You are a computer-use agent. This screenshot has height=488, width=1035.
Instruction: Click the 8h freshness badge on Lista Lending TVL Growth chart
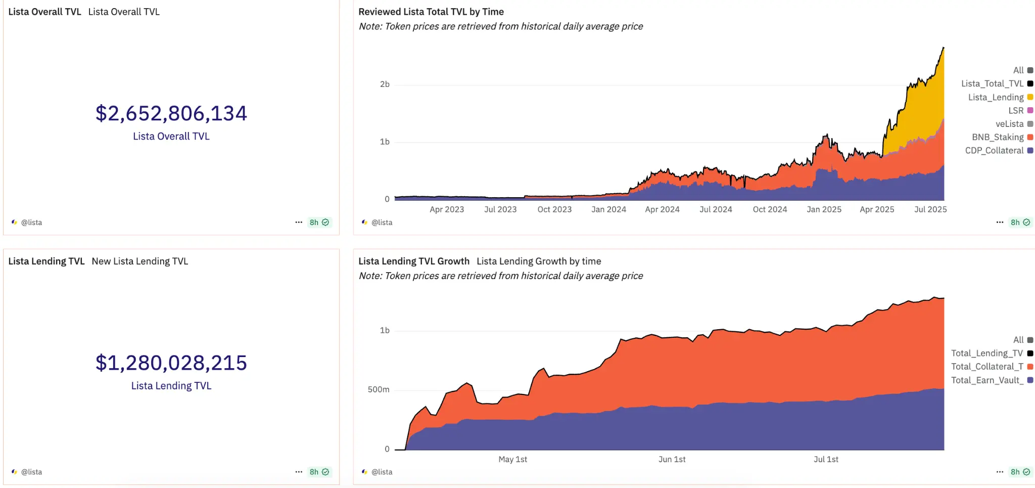pyautogui.click(x=1016, y=472)
